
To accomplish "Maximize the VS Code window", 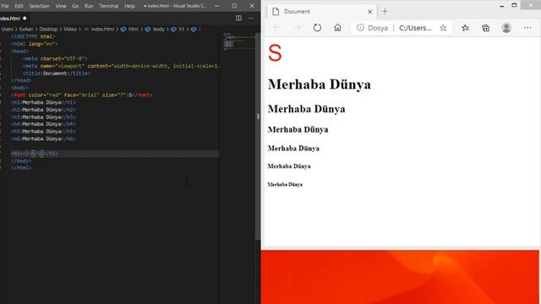I will tap(234, 6).
